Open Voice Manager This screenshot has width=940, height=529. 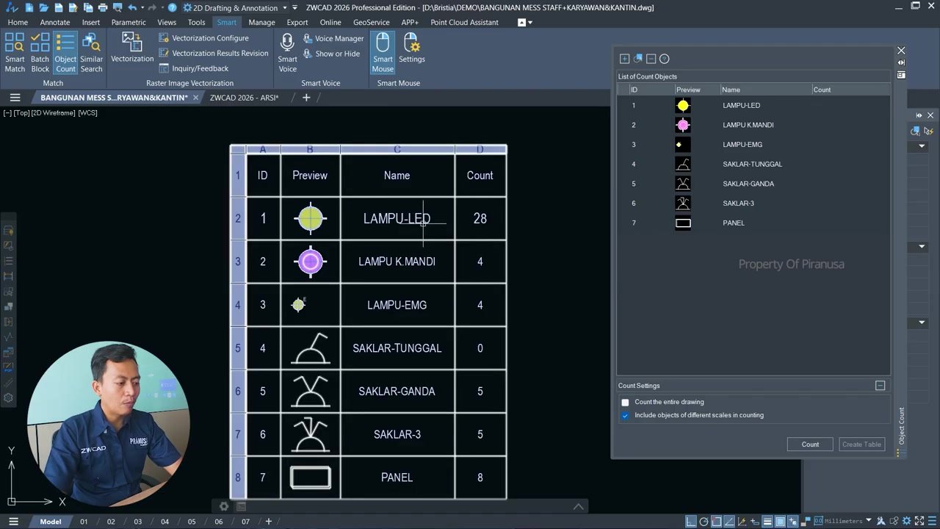pos(333,38)
